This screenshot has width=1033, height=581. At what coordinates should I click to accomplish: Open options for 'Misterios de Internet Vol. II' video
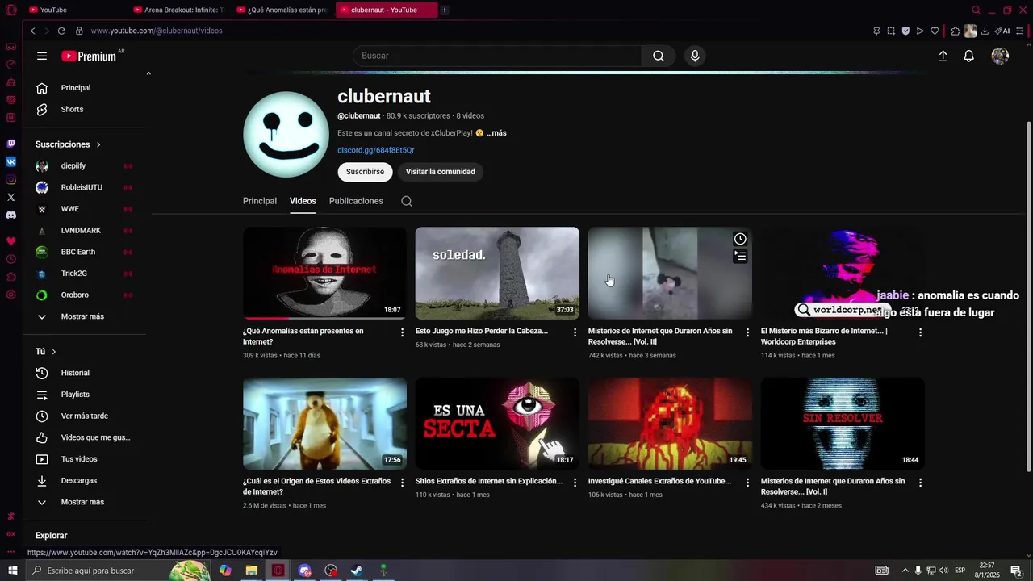[x=747, y=332]
